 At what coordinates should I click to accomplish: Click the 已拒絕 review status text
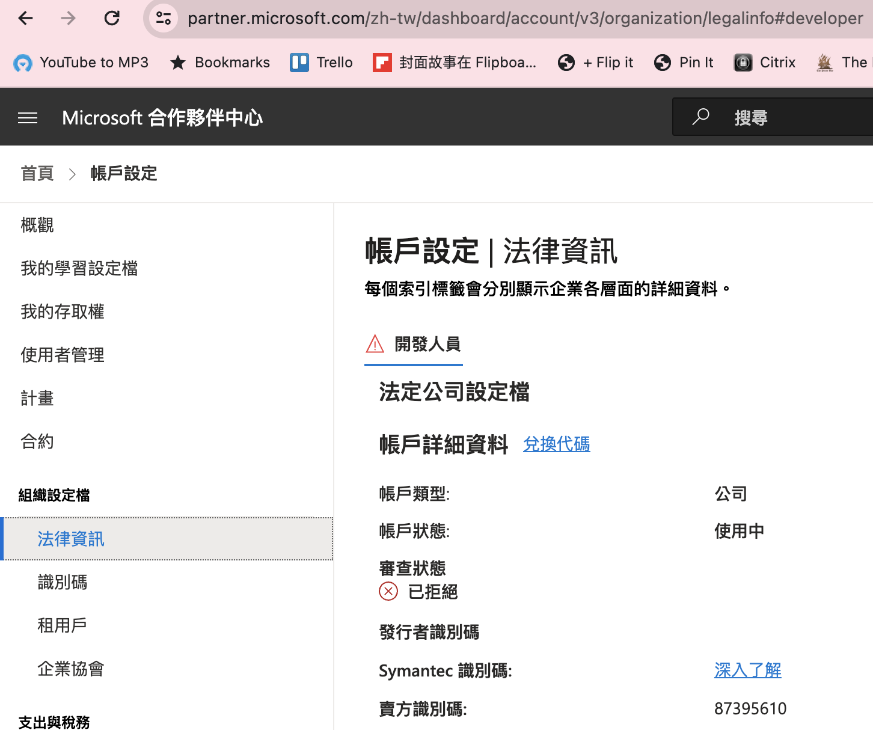coord(433,592)
